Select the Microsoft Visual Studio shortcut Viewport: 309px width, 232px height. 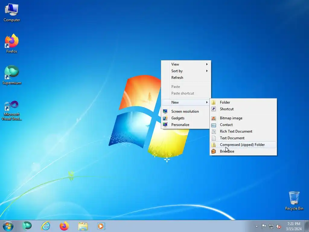point(12,111)
